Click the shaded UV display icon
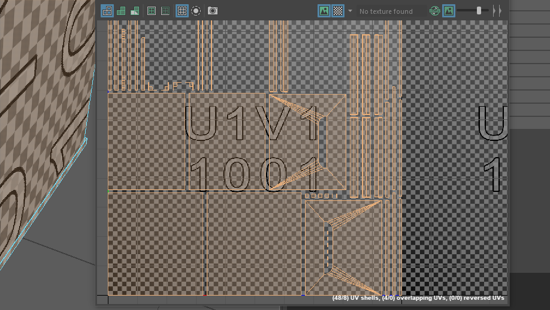Image resolution: width=550 pixels, height=310 pixels. pyautogui.click(x=121, y=11)
